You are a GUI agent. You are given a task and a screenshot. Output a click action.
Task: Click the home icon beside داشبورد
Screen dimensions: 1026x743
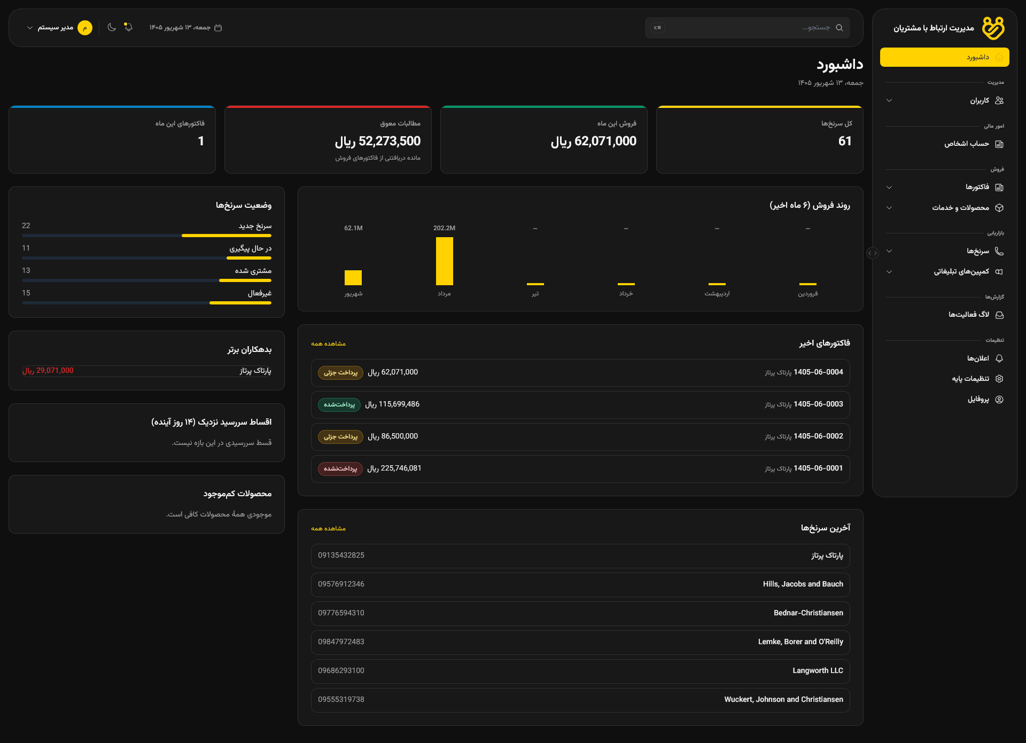coord(999,57)
